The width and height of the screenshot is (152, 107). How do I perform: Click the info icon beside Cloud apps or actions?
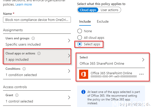click(39, 54)
